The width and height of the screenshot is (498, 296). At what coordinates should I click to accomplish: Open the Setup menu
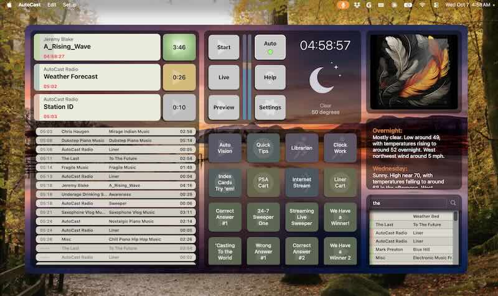tap(69, 5)
